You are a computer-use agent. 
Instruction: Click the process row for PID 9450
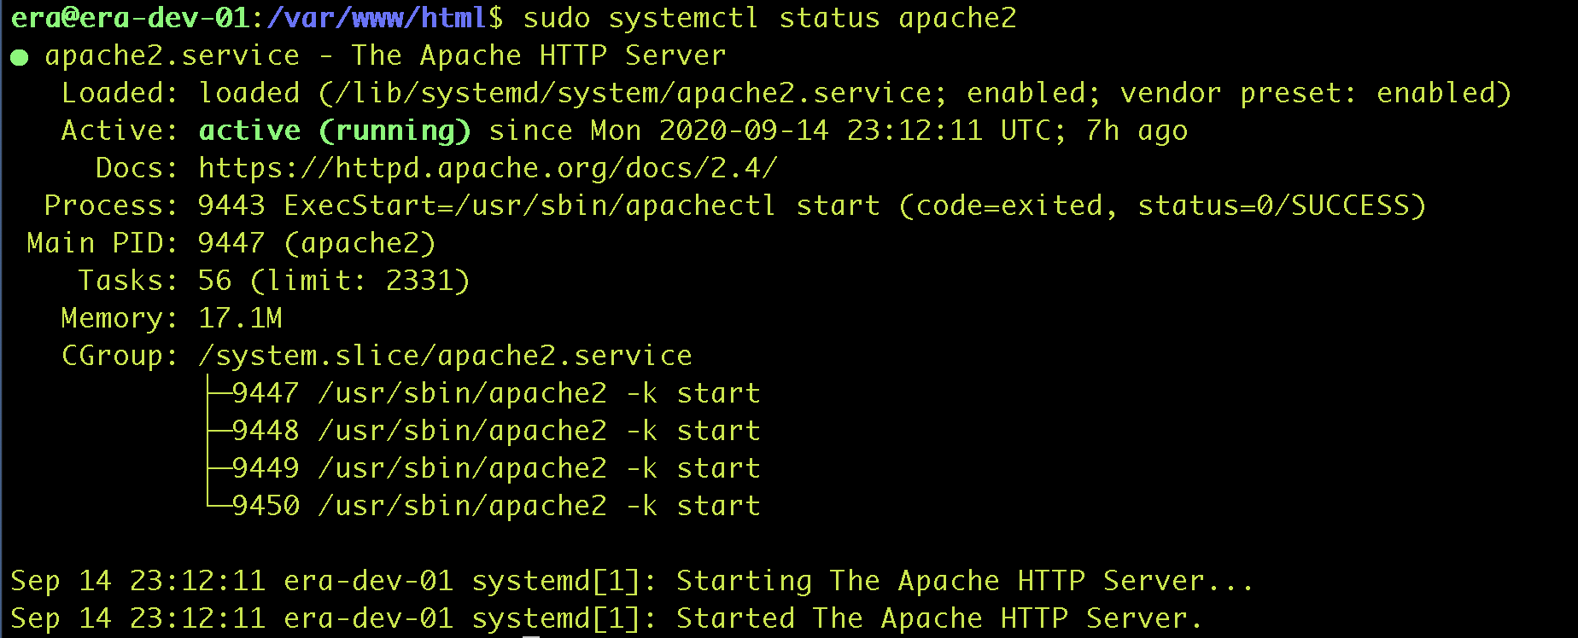(x=496, y=506)
